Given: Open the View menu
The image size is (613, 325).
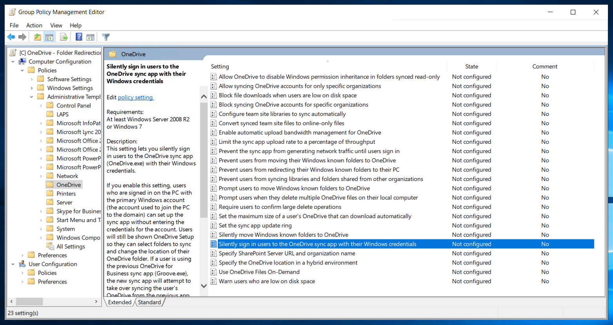Looking at the screenshot, I should tap(56, 25).
